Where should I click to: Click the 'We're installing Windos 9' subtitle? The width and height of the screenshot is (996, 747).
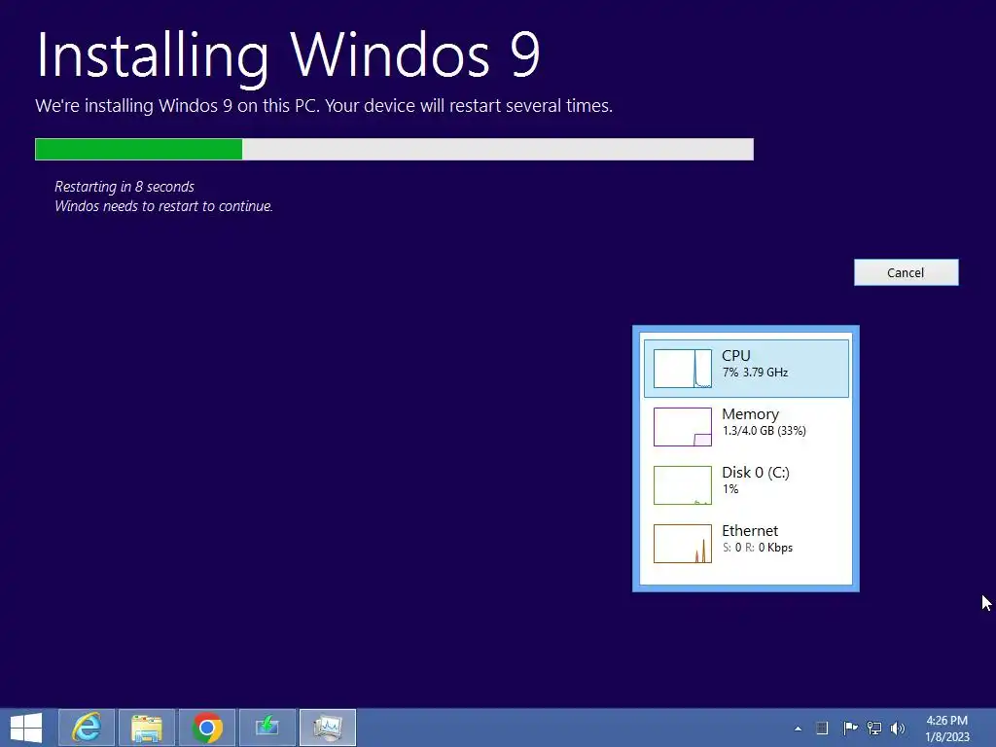tap(324, 105)
